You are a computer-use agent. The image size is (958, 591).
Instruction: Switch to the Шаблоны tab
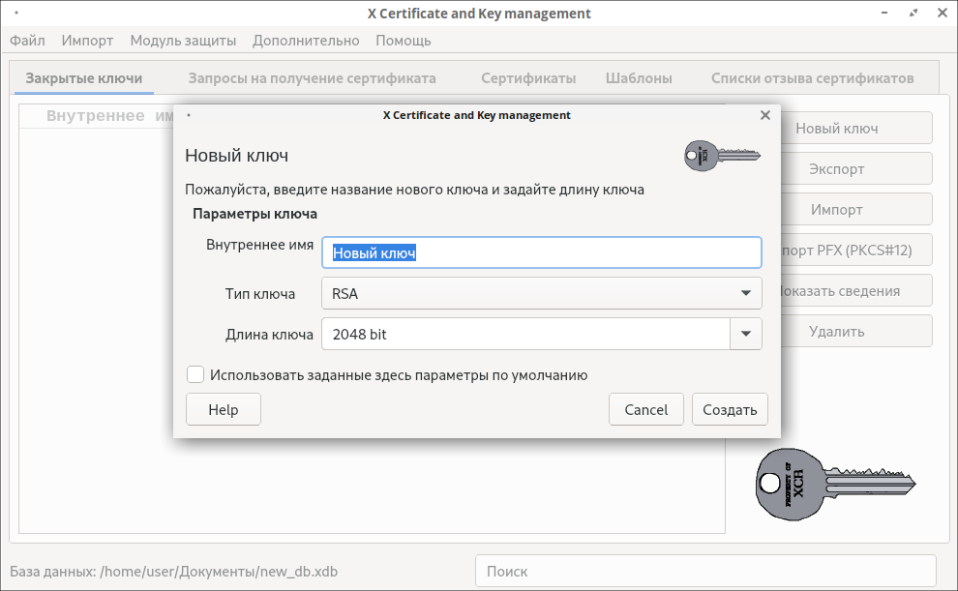[638, 78]
